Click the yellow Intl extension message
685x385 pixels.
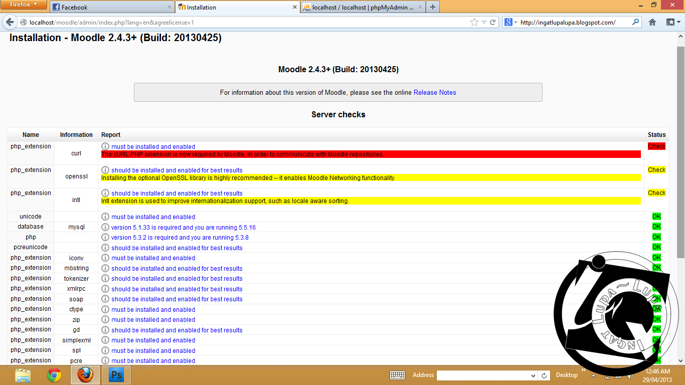[371, 201]
